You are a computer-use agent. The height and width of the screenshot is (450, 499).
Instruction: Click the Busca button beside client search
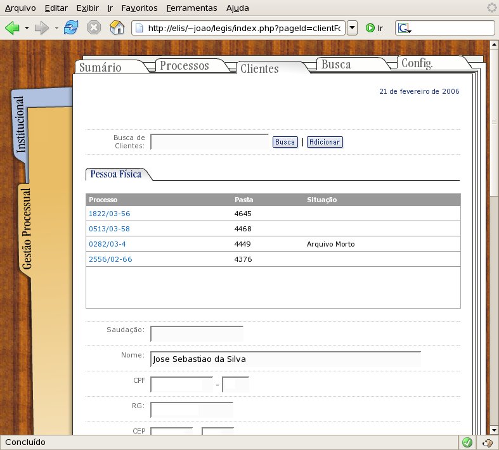coord(285,142)
